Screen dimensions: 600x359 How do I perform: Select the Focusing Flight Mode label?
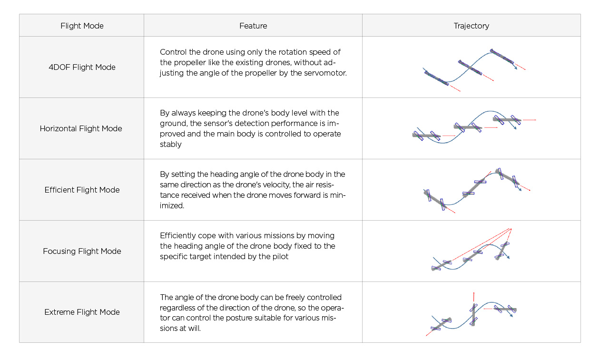tap(82, 251)
